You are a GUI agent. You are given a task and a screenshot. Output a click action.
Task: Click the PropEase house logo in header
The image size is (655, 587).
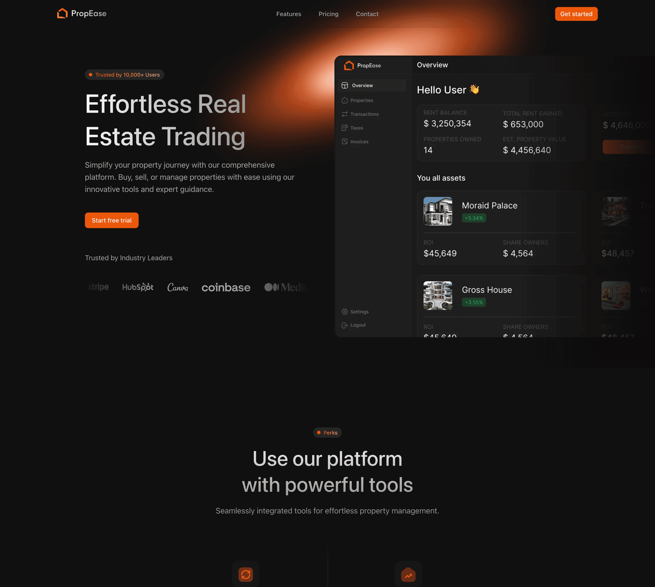click(x=62, y=14)
